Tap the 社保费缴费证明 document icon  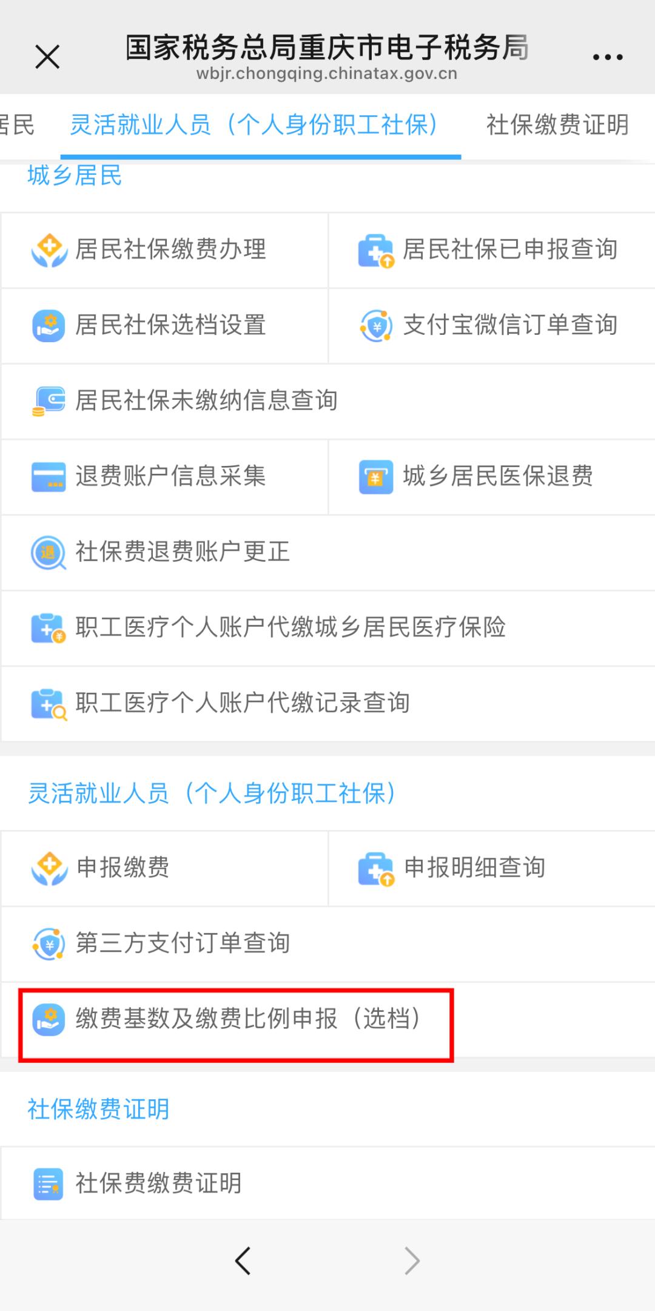(49, 1184)
